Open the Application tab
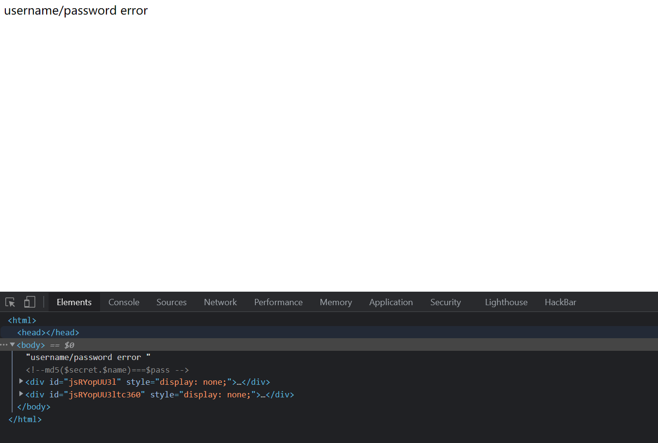 tap(391, 302)
